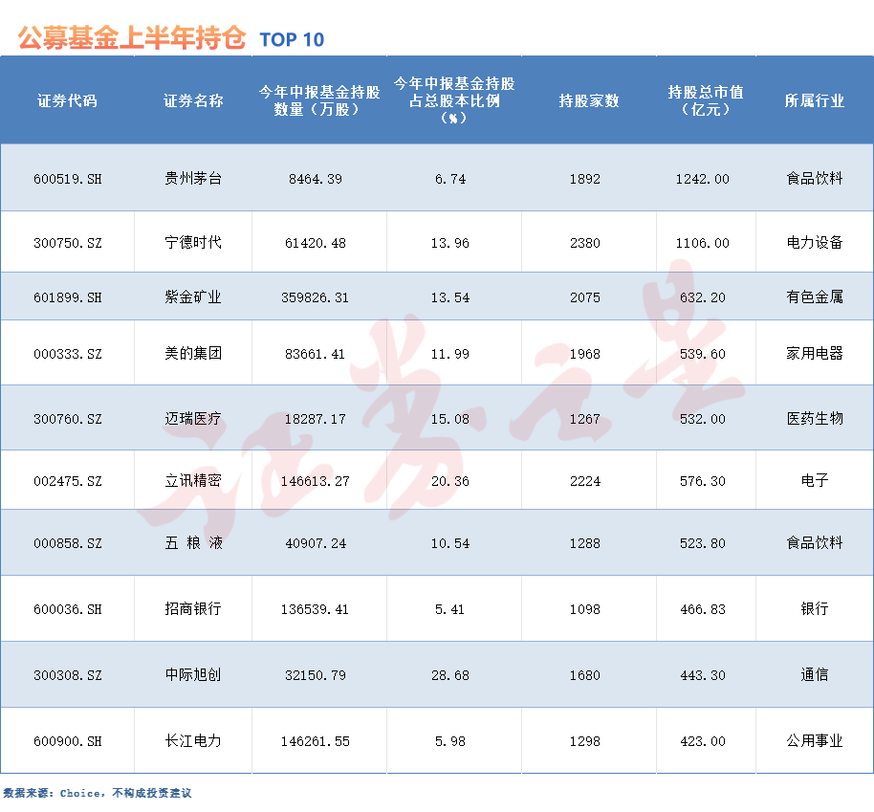Viewport: 874px width, 812px height.
Task: Select the 持股家数 column header
Action: tap(586, 101)
